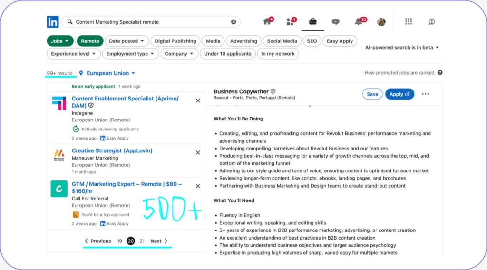Toggle the Digital Publishing filter
Viewport: 487px width, 270px height.
click(175, 41)
